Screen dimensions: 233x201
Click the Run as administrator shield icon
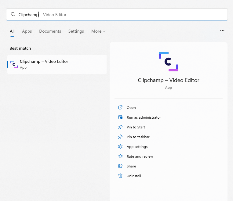point(120,117)
